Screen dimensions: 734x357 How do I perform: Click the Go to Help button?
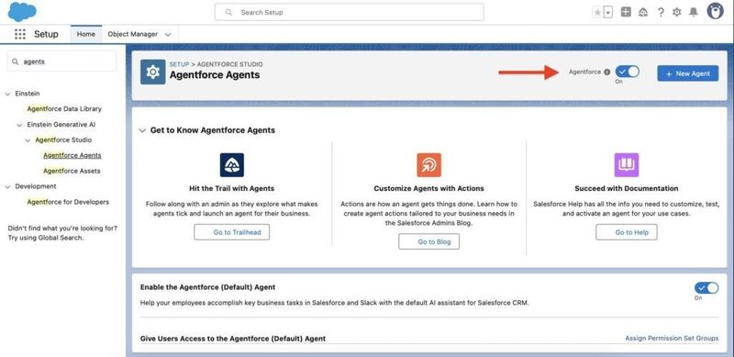coord(627,232)
